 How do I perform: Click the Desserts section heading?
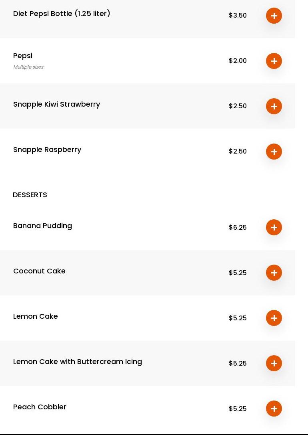pyautogui.click(x=30, y=195)
